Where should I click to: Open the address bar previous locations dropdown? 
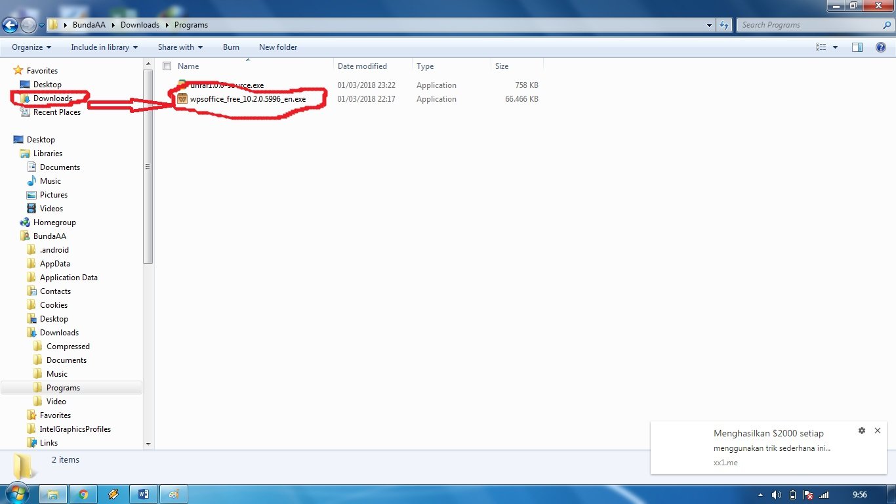710,25
